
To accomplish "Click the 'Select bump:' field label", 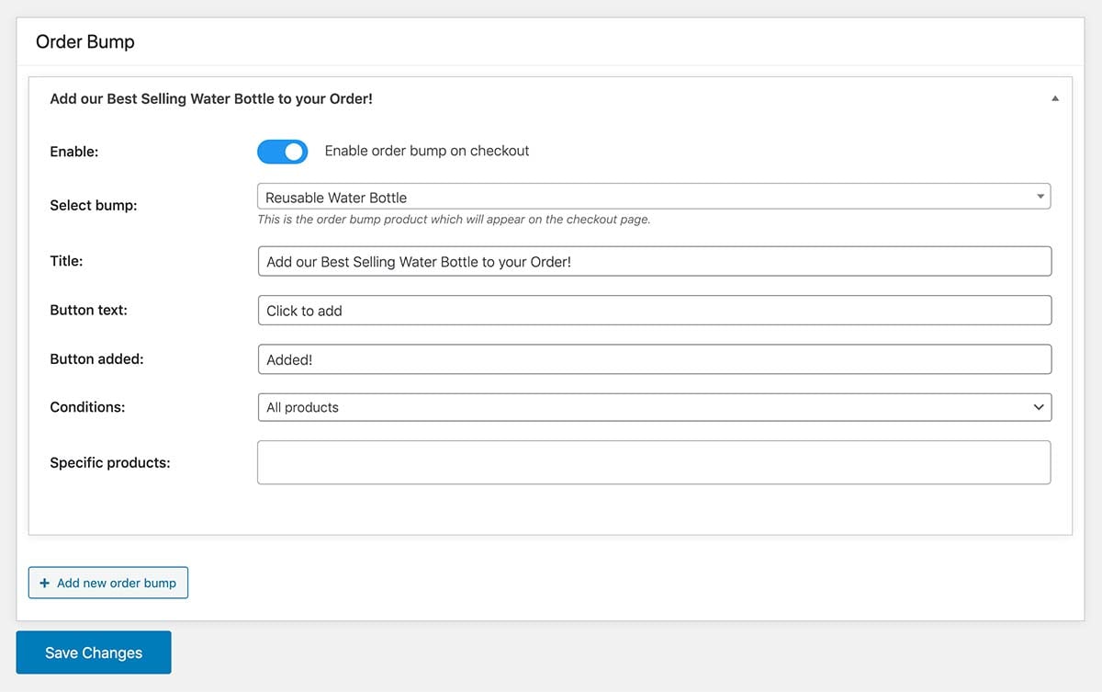I will [94, 205].
